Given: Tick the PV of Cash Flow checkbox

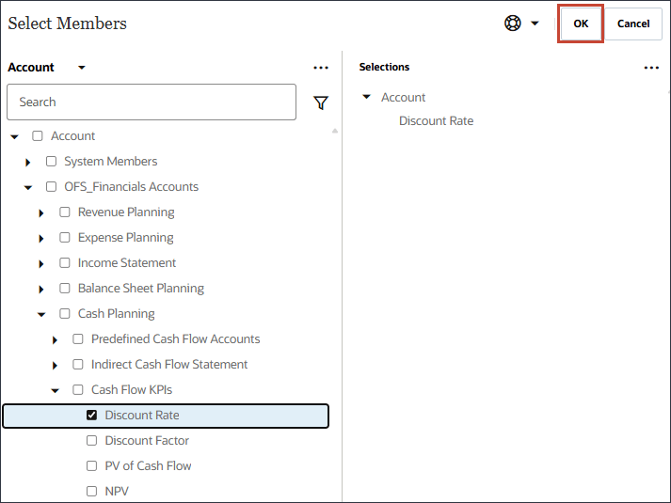Looking at the screenshot, I should 91,466.
